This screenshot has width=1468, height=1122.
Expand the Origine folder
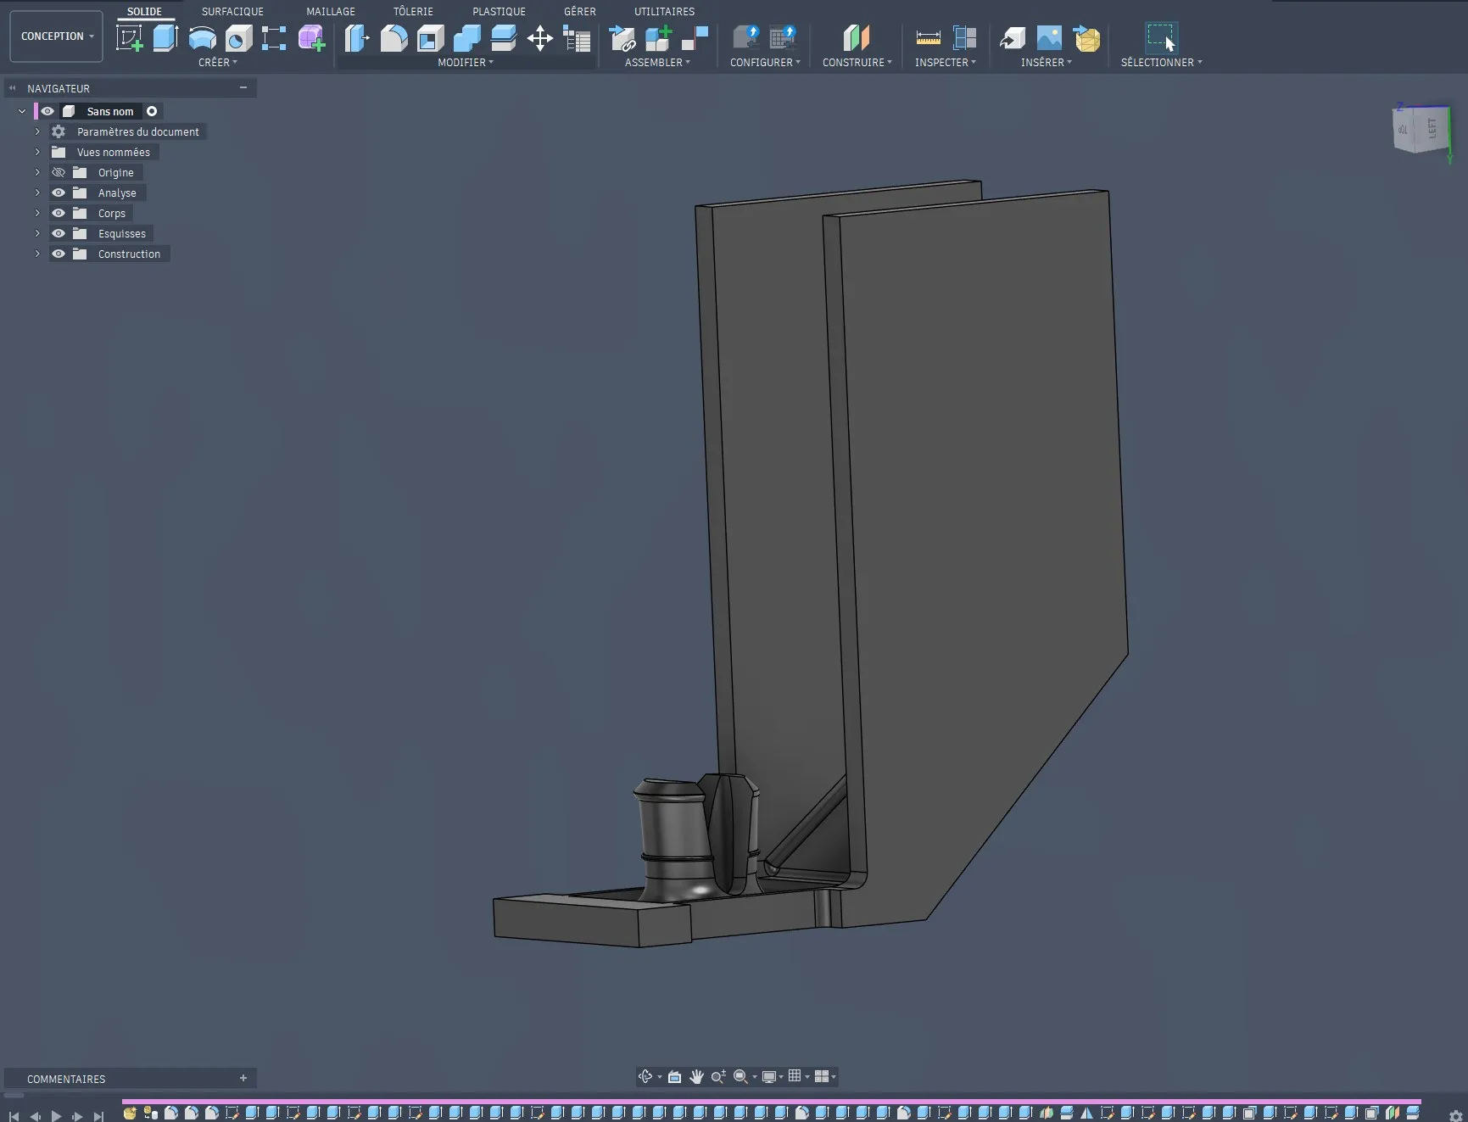(37, 172)
